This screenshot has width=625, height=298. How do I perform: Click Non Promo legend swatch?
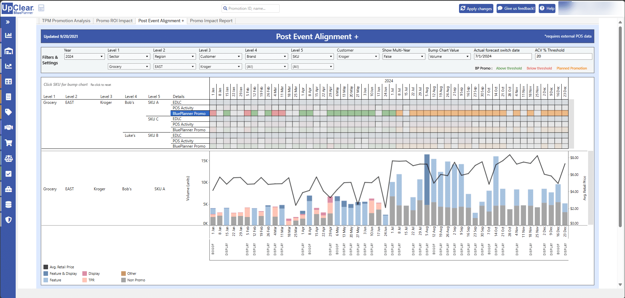(x=123, y=280)
